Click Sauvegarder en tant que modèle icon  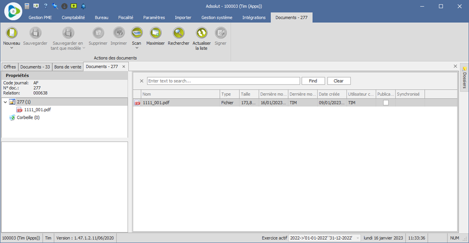pos(68,33)
